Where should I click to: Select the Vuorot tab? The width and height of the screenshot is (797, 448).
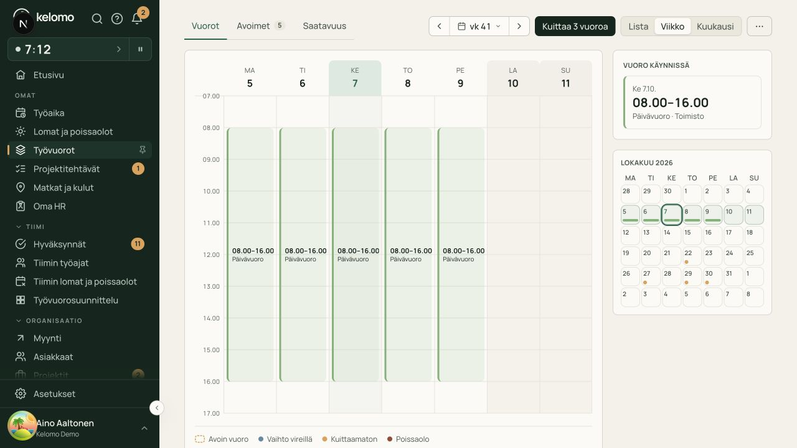[205, 26]
